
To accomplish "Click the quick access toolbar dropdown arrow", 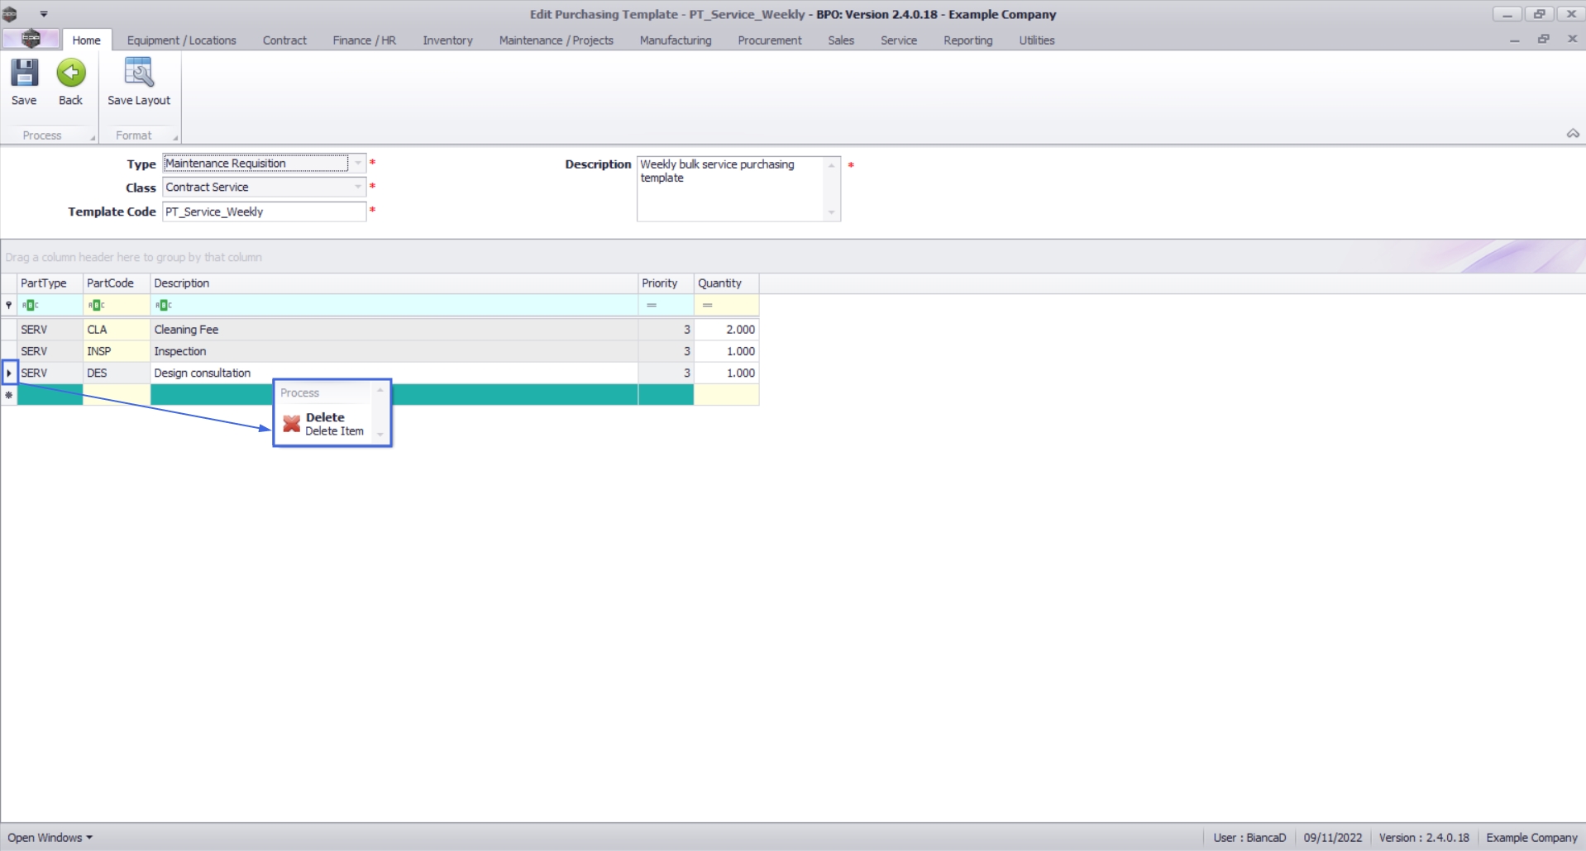I will [44, 14].
